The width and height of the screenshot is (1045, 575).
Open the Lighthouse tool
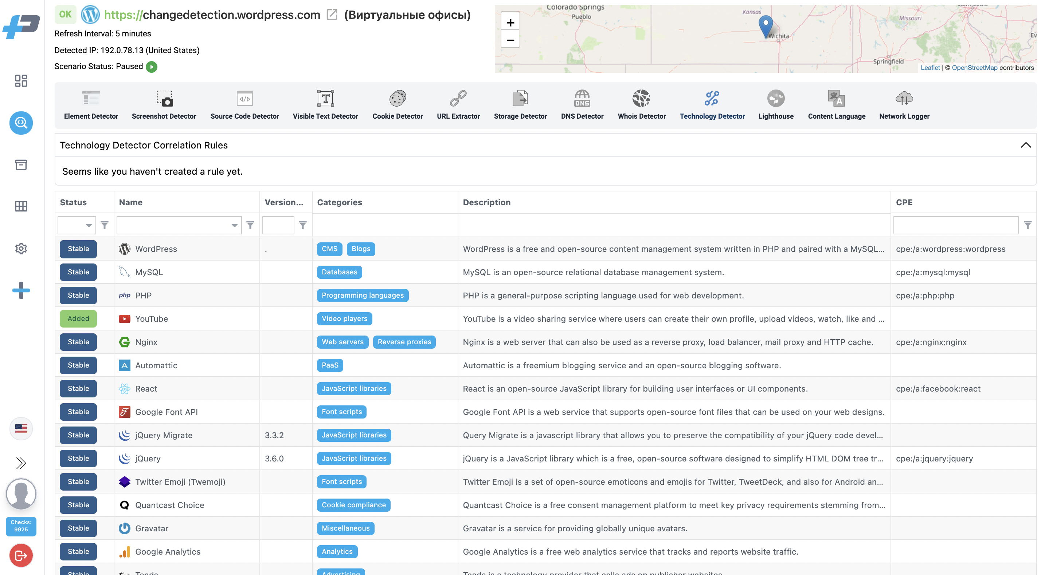pos(776,105)
